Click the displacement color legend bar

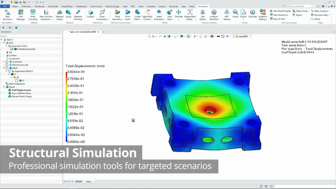[66, 107]
